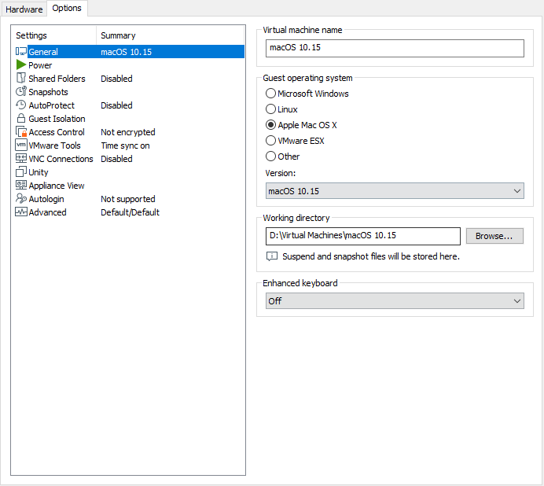This screenshot has height=486, width=544.
Task: Click the Snapshots clock icon
Action: 21,92
